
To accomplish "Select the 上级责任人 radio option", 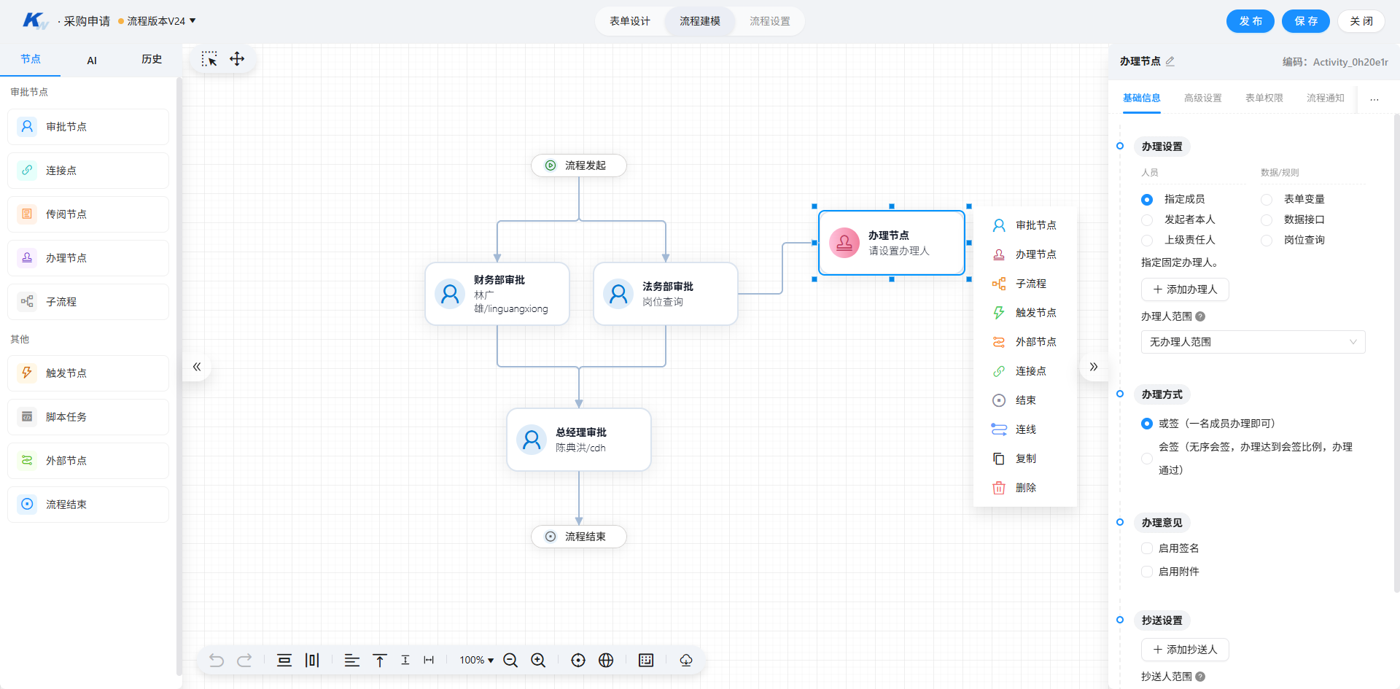I will tap(1147, 240).
